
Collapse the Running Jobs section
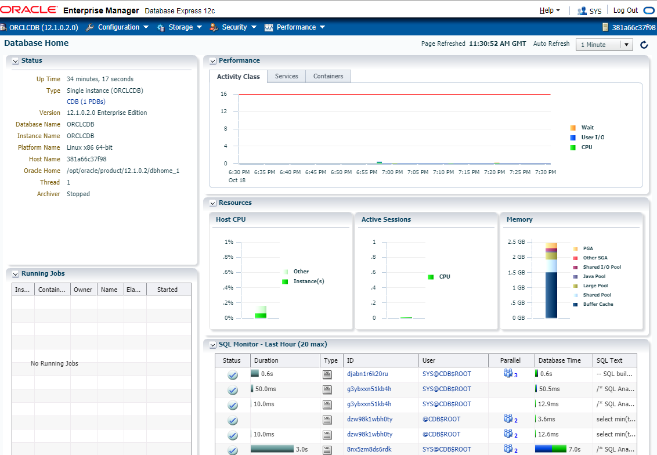pyautogui.click(x=16, y=274)
